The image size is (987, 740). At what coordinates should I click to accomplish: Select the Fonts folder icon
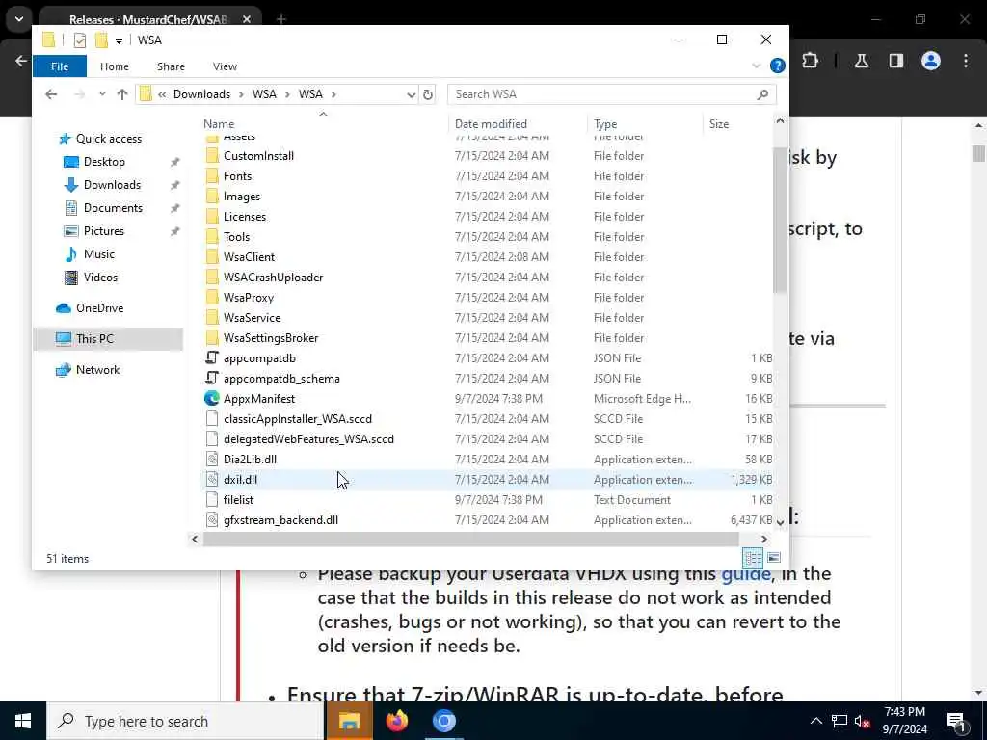(x=212, y=176)
